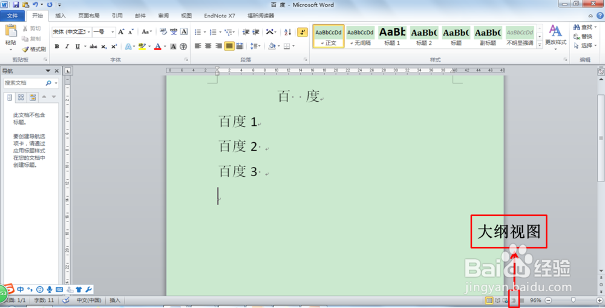Decrease paragraph indent

(x=246, y=32)
